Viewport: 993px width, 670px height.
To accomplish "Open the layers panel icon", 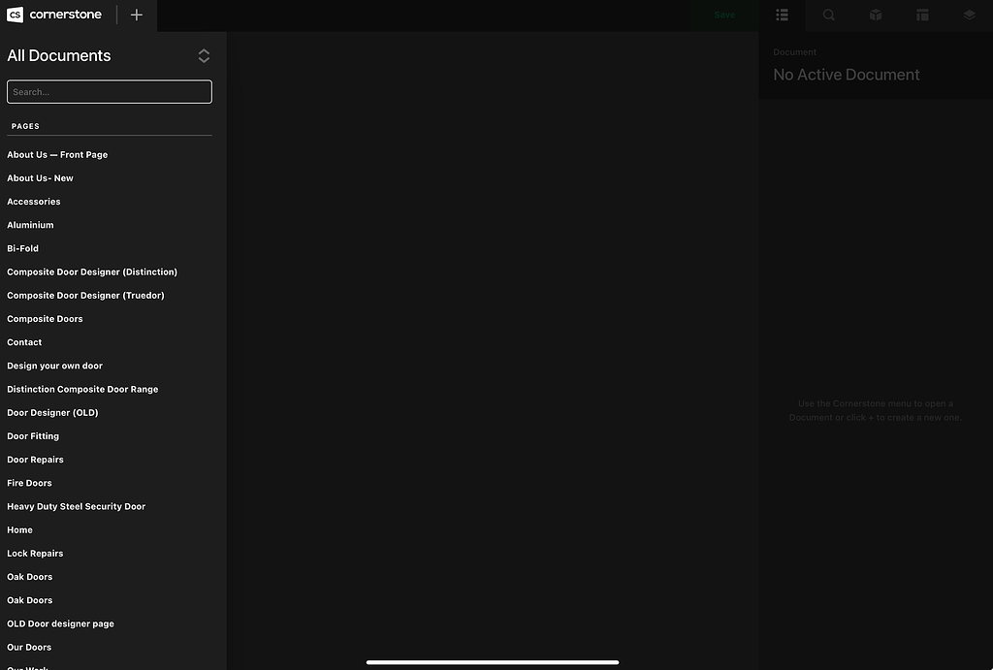I will tap(968, 16).
